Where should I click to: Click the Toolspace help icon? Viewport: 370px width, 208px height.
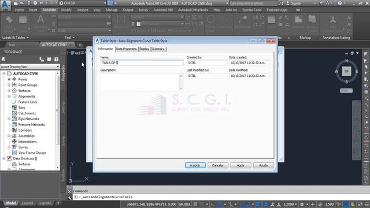[57, 59]
